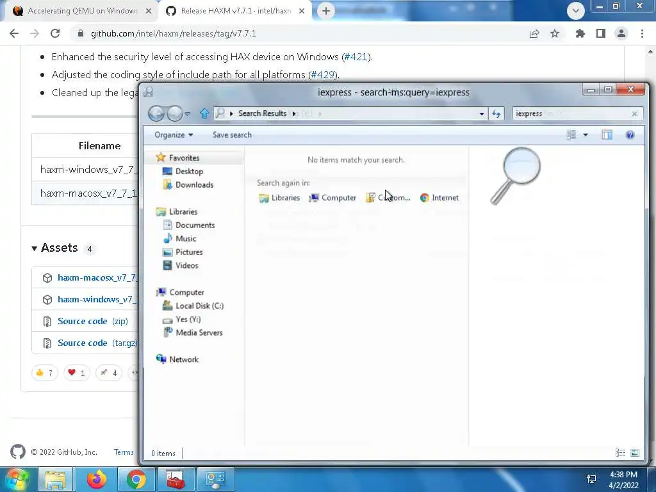Open the Organize menu
The height and width of the screenshot is (492, 656).
[x=174, y=135]
